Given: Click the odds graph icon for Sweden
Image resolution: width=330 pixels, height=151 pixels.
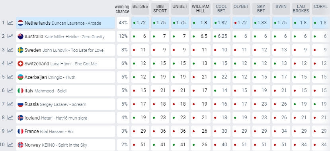Looking at the screenshot, I should (x=10, y=50).
